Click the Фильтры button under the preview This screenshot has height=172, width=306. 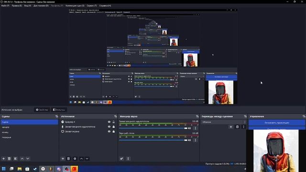coord(59,110)
